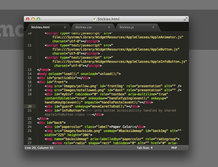
Task: Click the usemap="#backsidemap" attribute
Action: pyautogui.click(x=123, y=131)
